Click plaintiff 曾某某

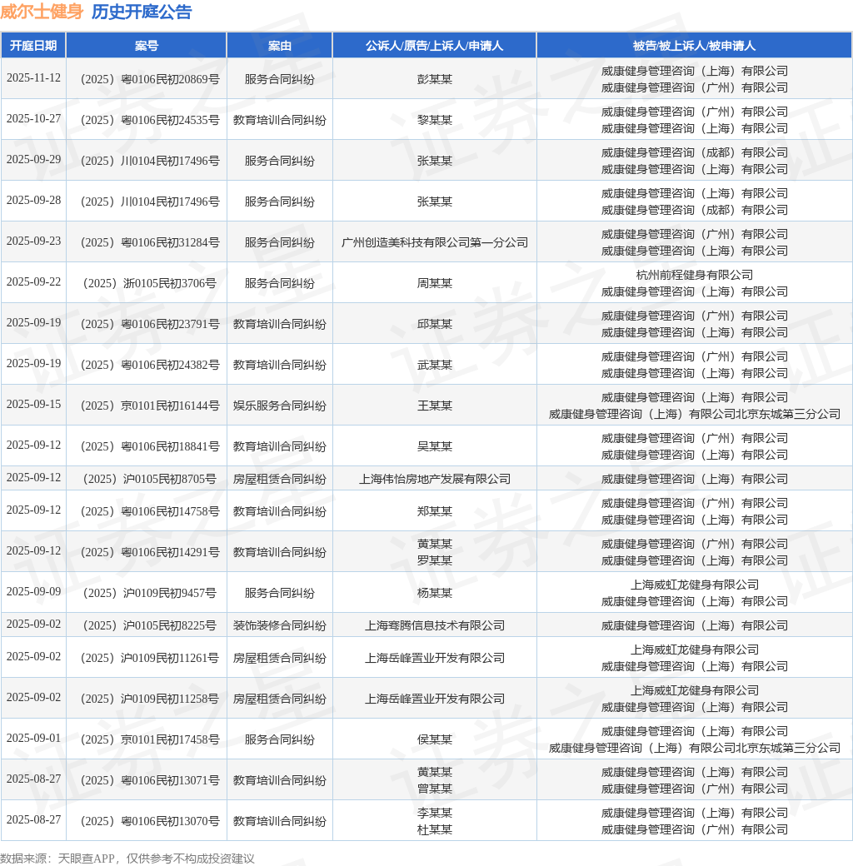click(435, 789)
